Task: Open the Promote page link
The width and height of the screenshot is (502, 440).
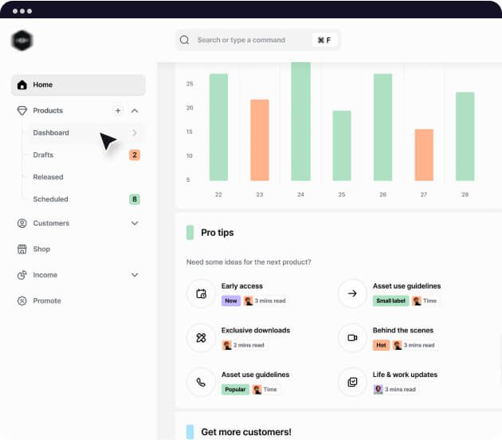Action: point(47,301)
